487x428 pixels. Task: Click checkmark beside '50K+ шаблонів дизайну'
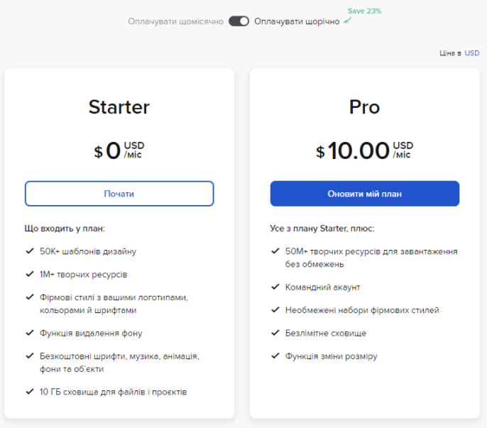pos(30,251)
